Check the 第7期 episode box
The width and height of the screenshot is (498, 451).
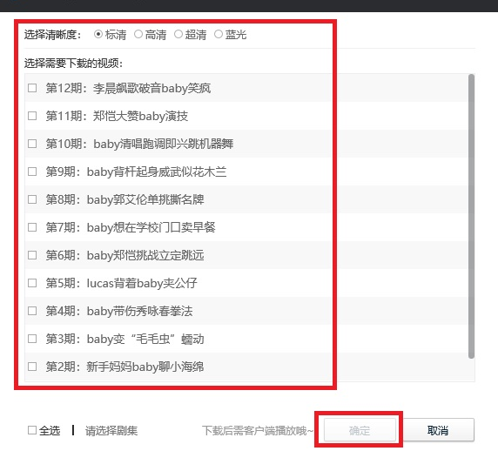[32, 227]
